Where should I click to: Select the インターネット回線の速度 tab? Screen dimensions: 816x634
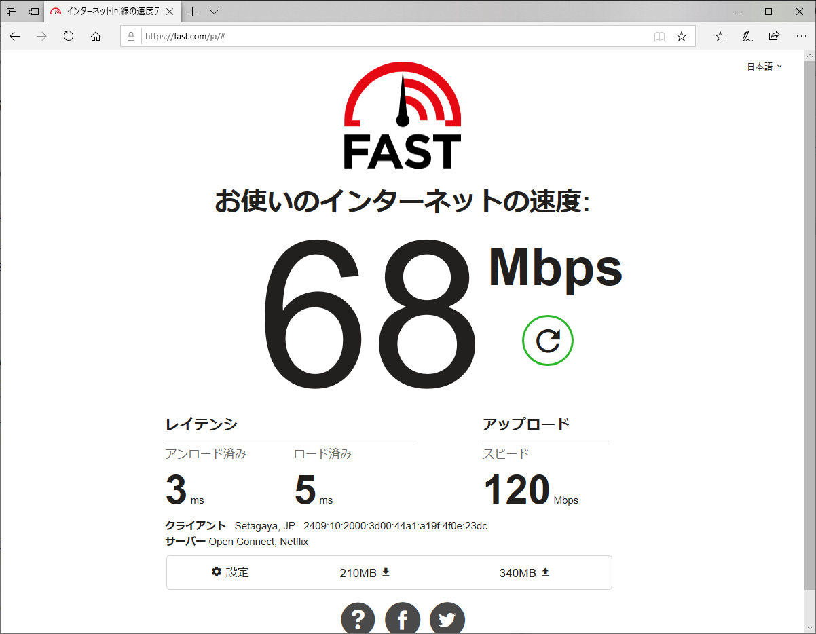[x=112, y=12]
